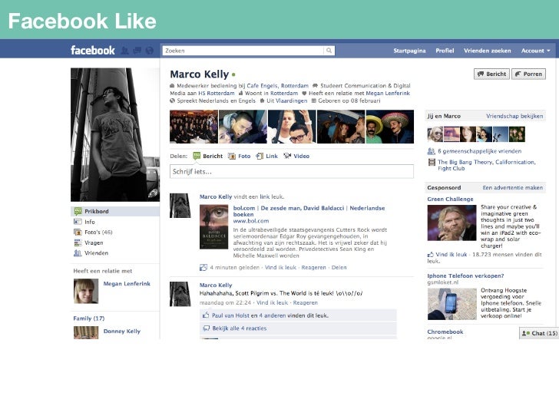The height and width of the screenshot is (419, 559).
Task: Open Green Challenge ad image
Action: pyautogui.click(x=451, y=223)
